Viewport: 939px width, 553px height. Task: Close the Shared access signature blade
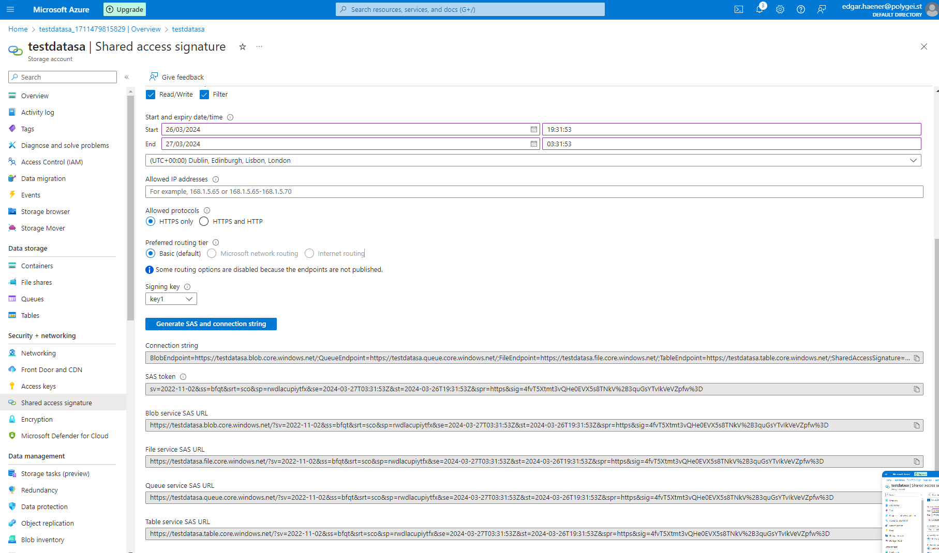coord(924,47)
